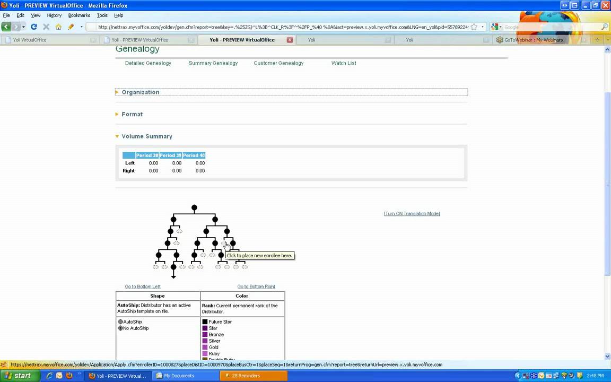Click the top root node of the genealogy tree
The image size is (611, 382).
pyautogui.click(x=194, y=207)
